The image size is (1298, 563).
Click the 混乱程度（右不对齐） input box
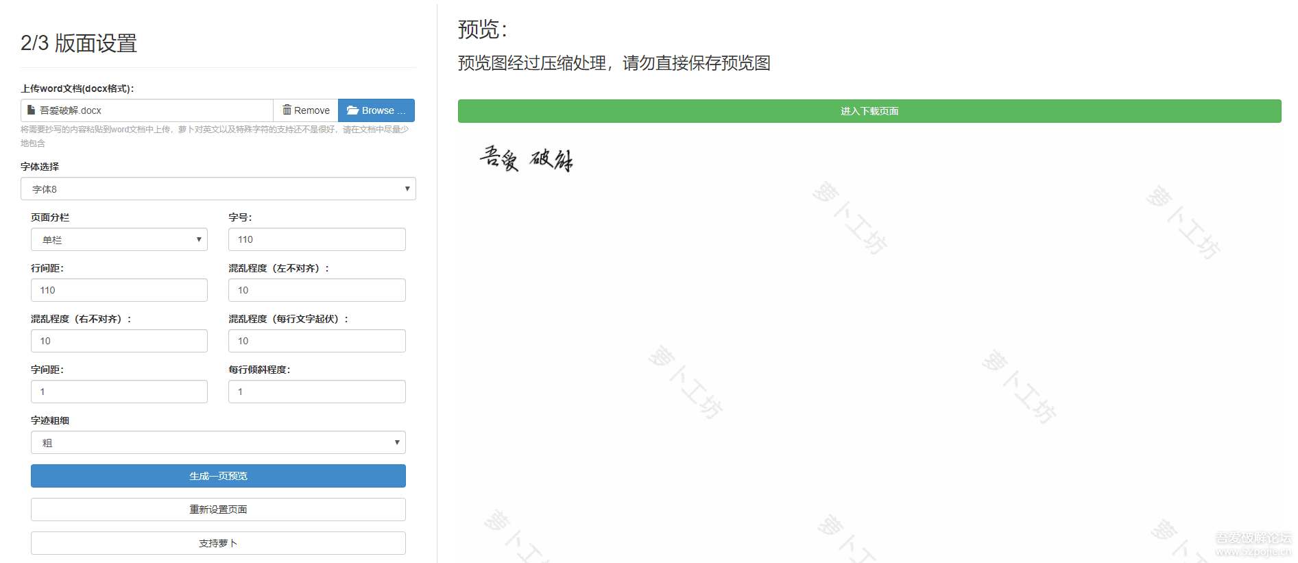click(x=119, y=342)
